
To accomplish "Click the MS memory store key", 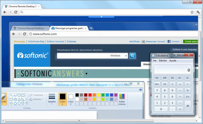I will 172,78.
